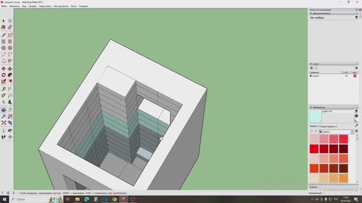Choose the Protractor tool
This screenshot has width=362, height=203.
tap(3, 95)
